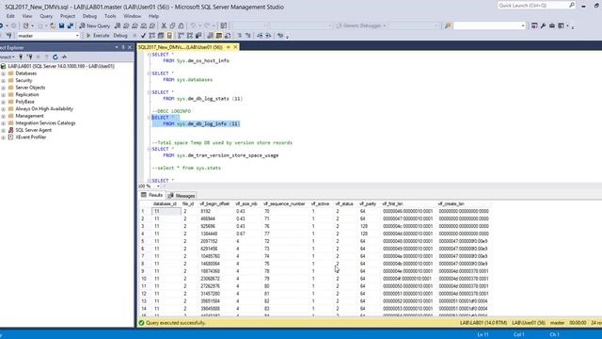Open the Help menu

pyautogui.click(x=153, y=16)
